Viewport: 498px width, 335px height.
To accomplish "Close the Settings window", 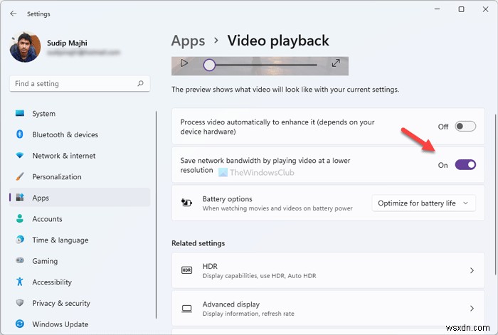I will tap(485, 9).
